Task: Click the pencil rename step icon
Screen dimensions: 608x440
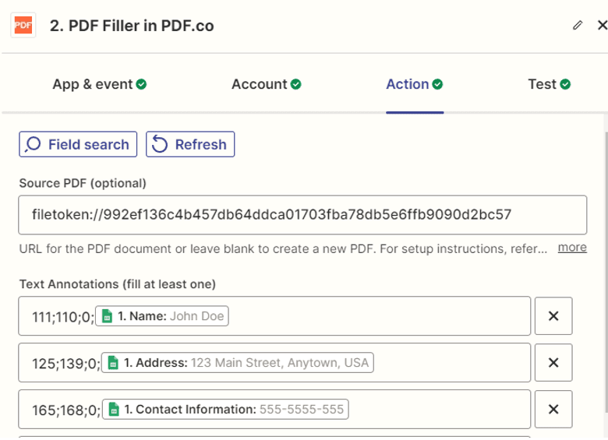Action: (x=578, y=25)
